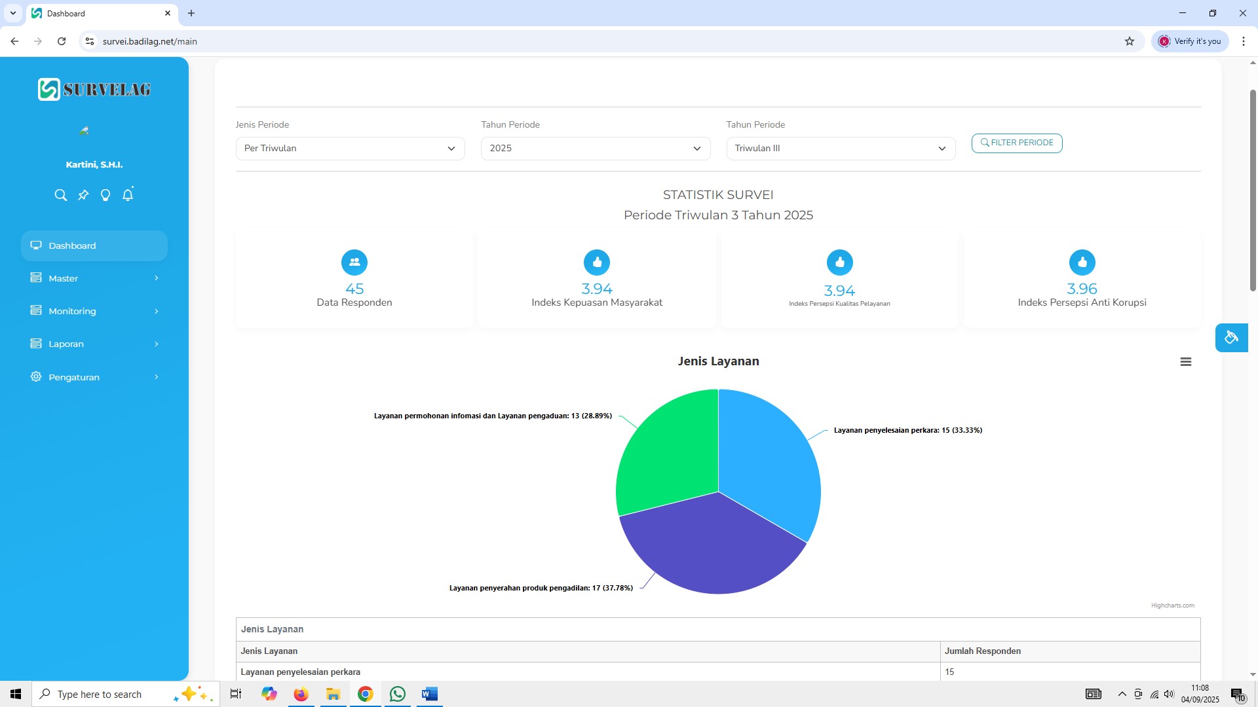1258x707 pixels.
Task: Expand the Master sidebar menu
Action: point(94,278)
